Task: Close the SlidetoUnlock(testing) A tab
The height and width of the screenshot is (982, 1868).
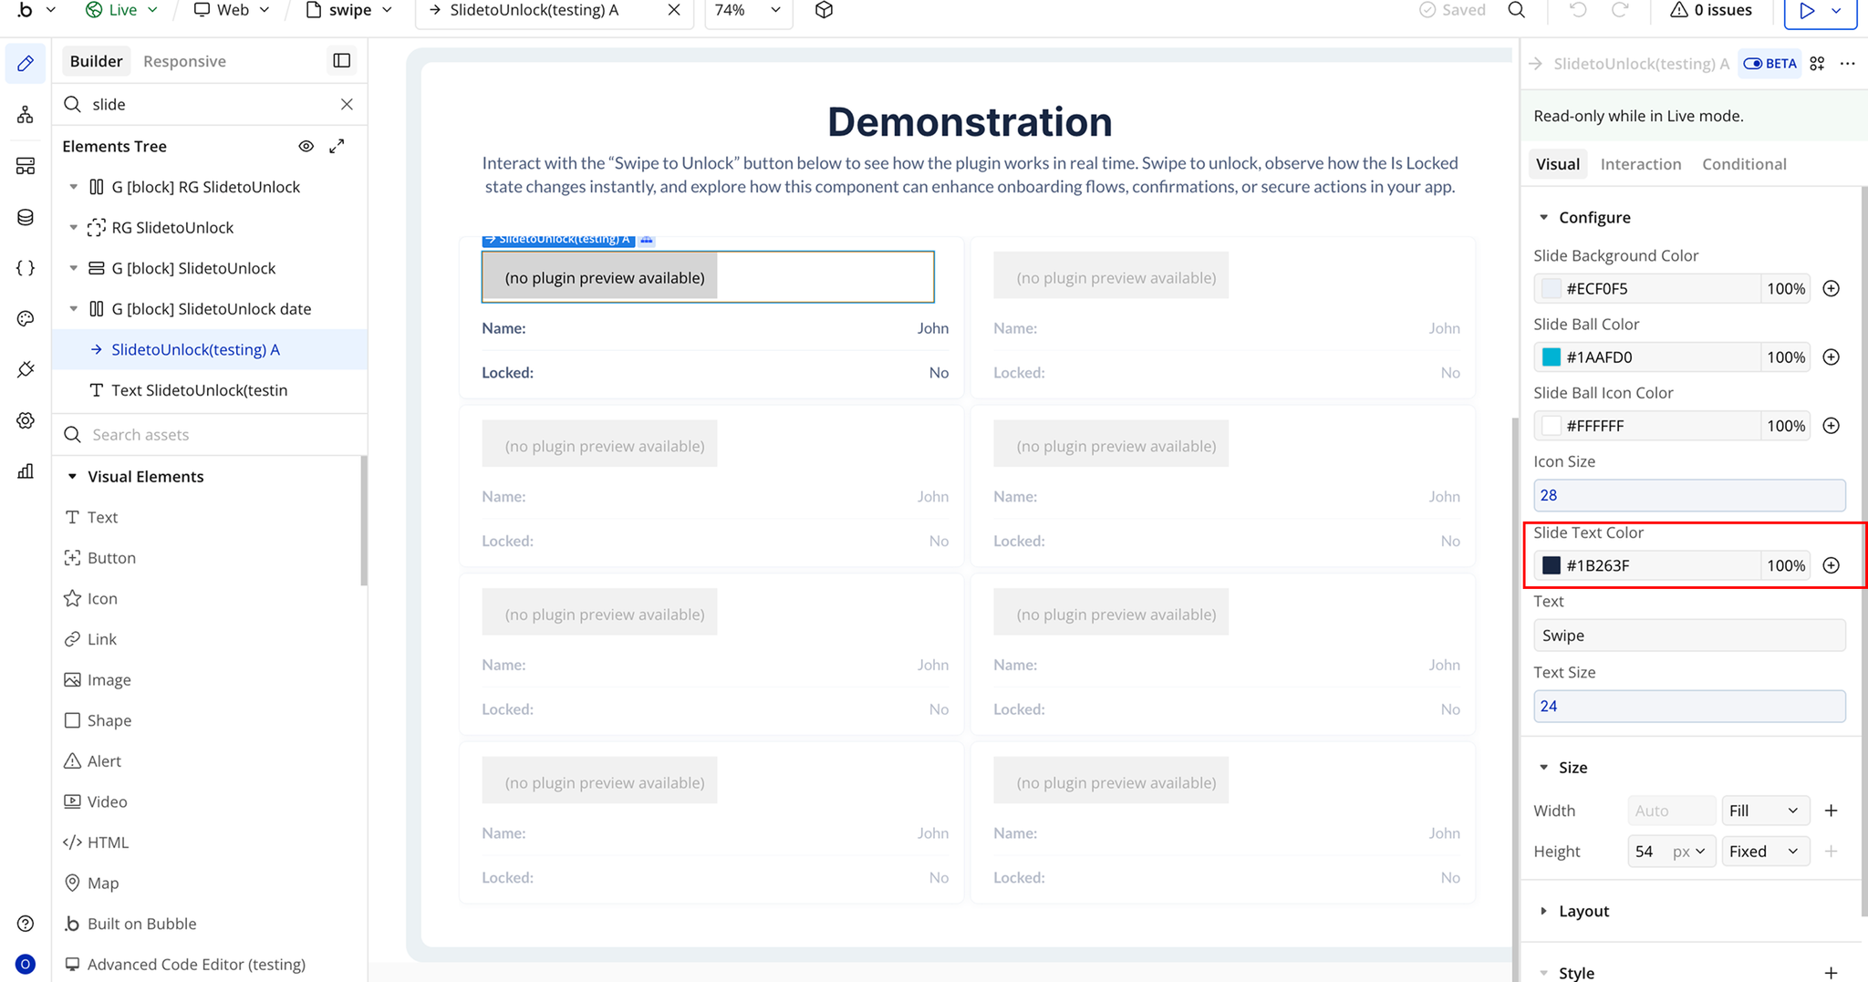Action: tap(673, 10)
